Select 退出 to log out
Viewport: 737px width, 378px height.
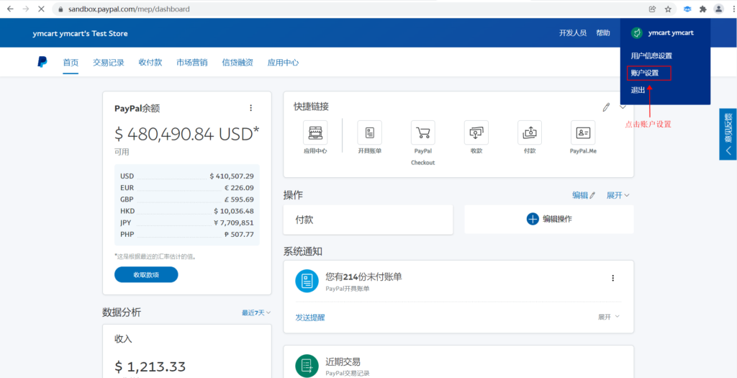tap(638, 90)
